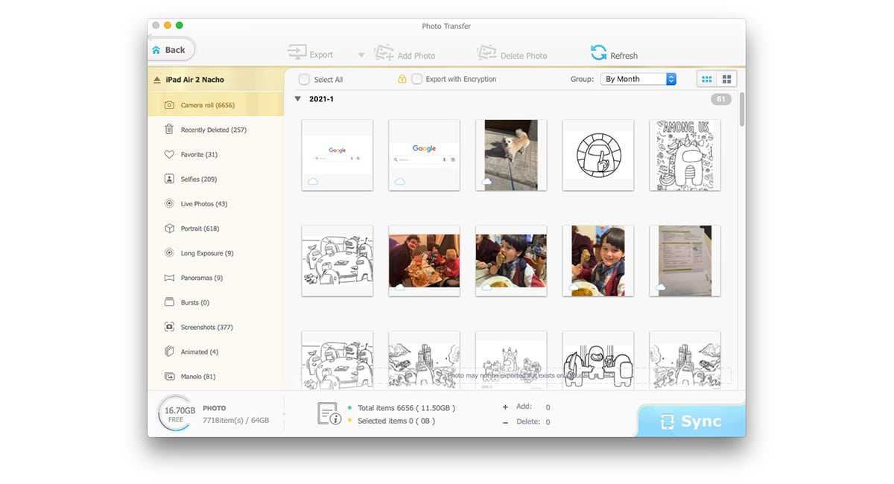Open the Selfies (209) album
Image resolution: width=894 pixels, height=484 pixels.
tap(198, 179)
